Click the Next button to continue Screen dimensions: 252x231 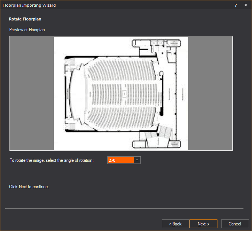coord(203,224)
